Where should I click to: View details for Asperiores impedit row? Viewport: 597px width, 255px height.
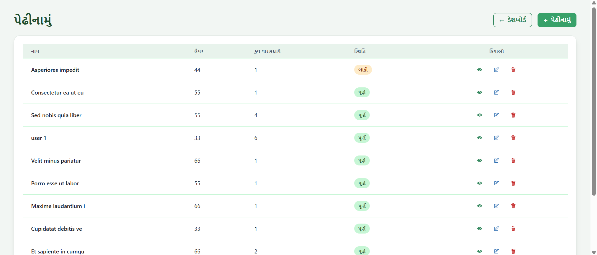point(479,70)
